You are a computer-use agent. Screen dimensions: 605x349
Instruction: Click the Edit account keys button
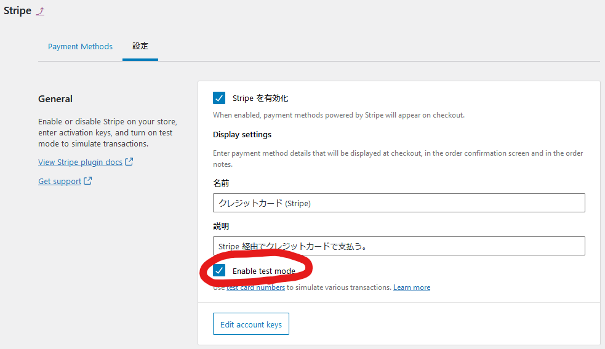pos(251,324)
